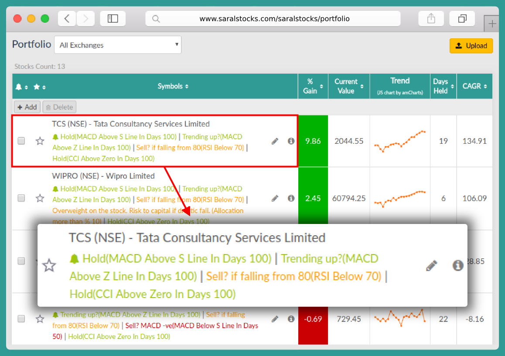The width and height of the screenshot is (505, 356).
Task: Sort by the star favorites column header
Action: point(39,87)
